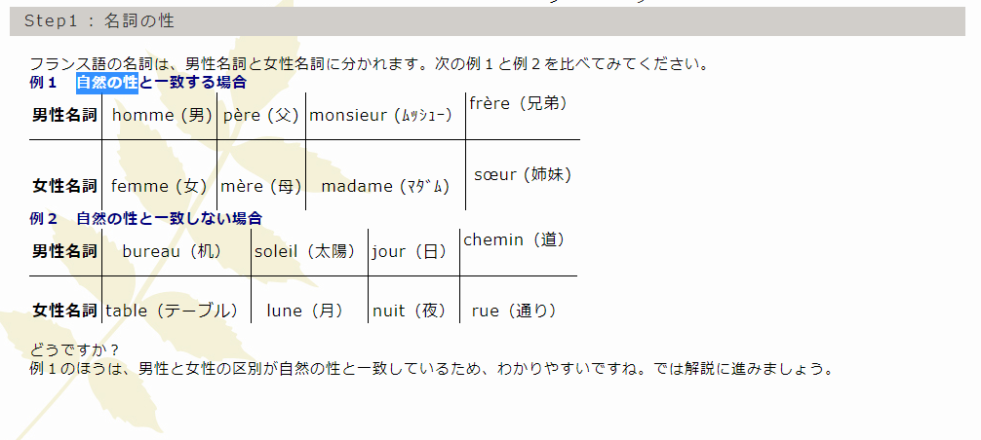
Task: Click the Step1 名詞の性 heading bar
Action: click(488, 21)
